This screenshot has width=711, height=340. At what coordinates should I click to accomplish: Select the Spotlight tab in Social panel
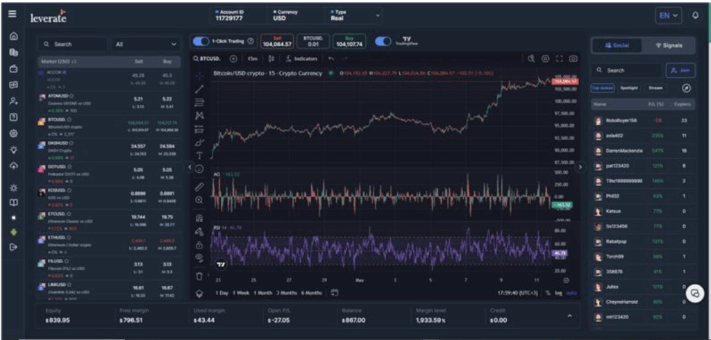629,88
